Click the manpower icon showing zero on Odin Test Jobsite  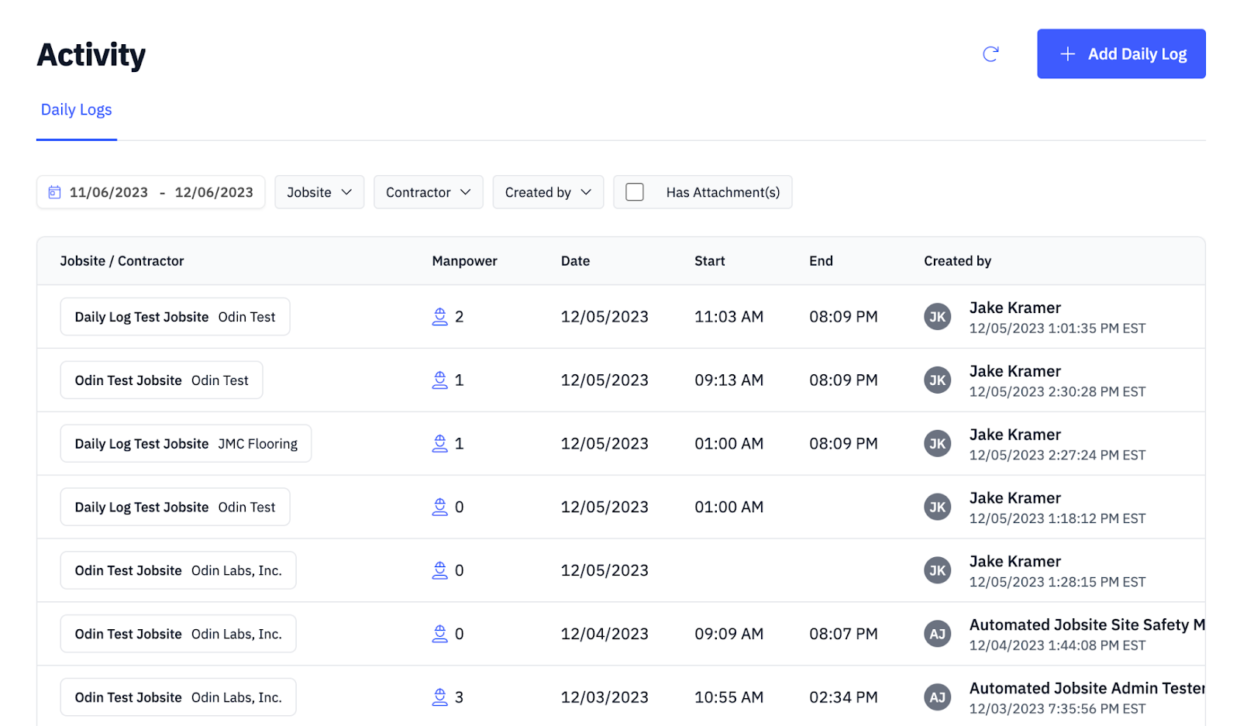click(440, 569)
